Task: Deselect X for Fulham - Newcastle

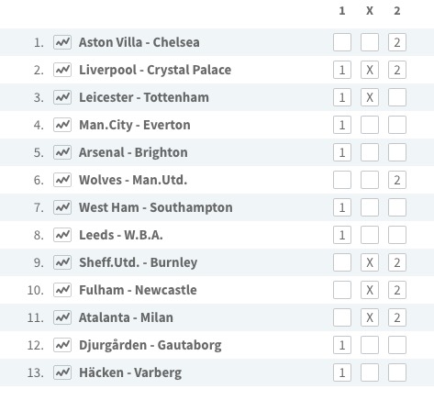Action: (370, 290)
